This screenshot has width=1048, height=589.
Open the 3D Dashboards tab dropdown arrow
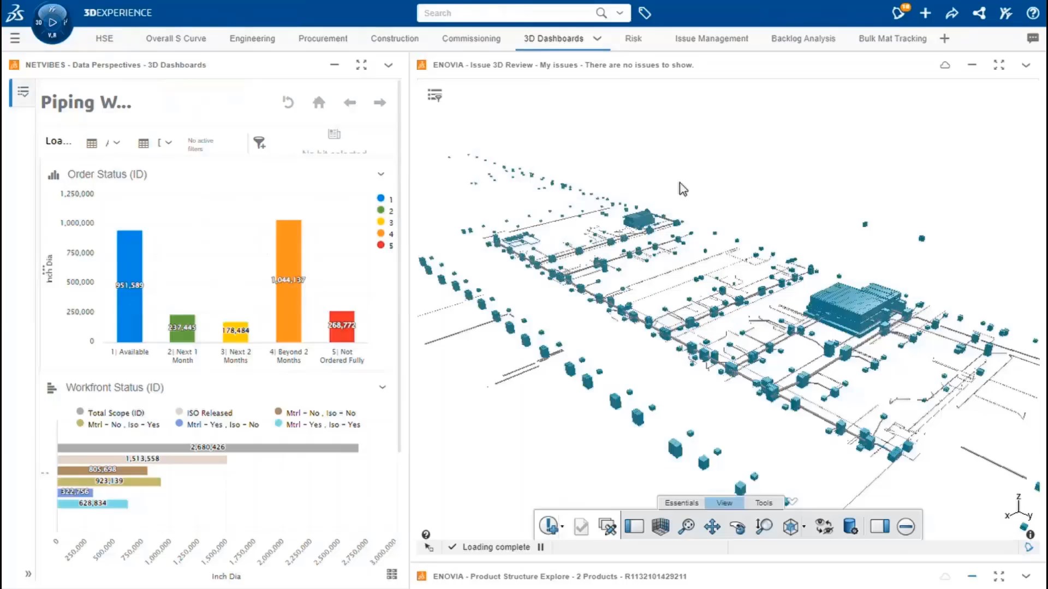coord(597,38)
